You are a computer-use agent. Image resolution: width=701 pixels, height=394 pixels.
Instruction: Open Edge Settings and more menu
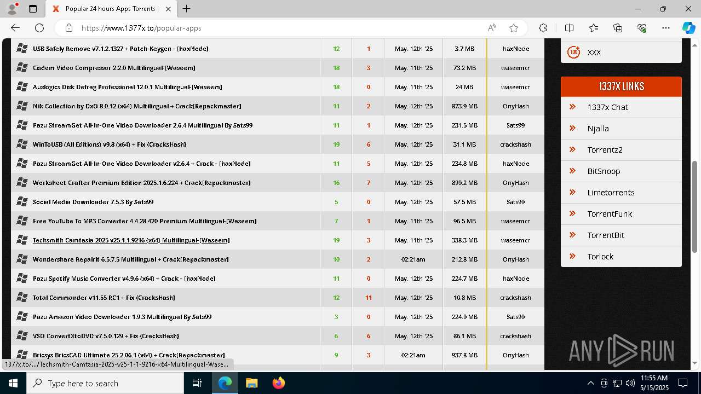pyautogui.click(x=666, y=28)
